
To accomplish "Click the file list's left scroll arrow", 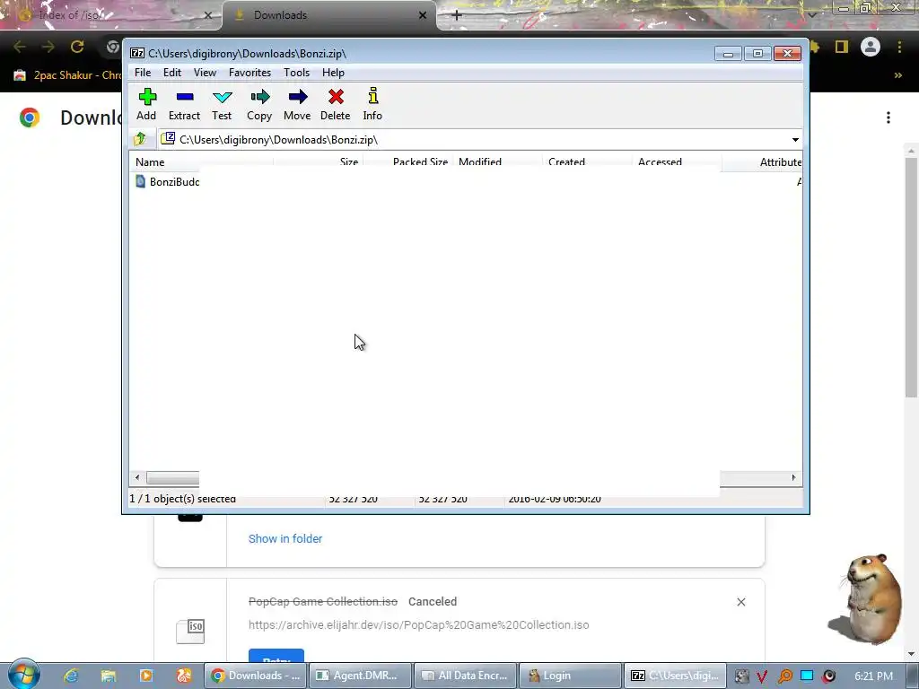I will tap(137, 477).
